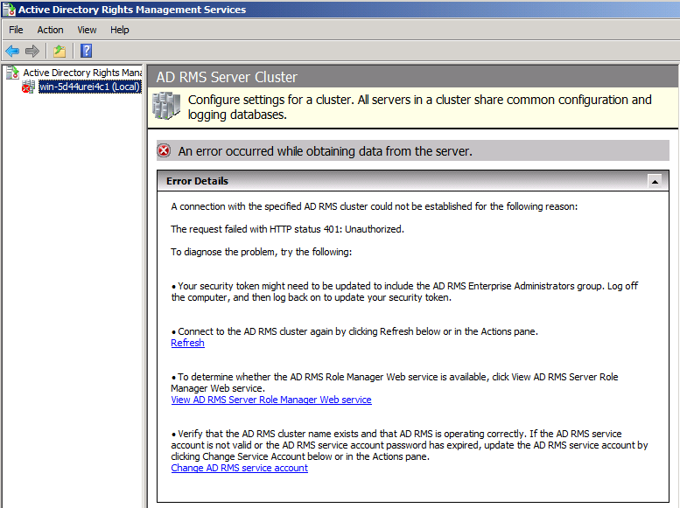The width and height of the screenshot is (680, 508).
Task: Click the root node icon in the tree
Action: coord(12,73)
